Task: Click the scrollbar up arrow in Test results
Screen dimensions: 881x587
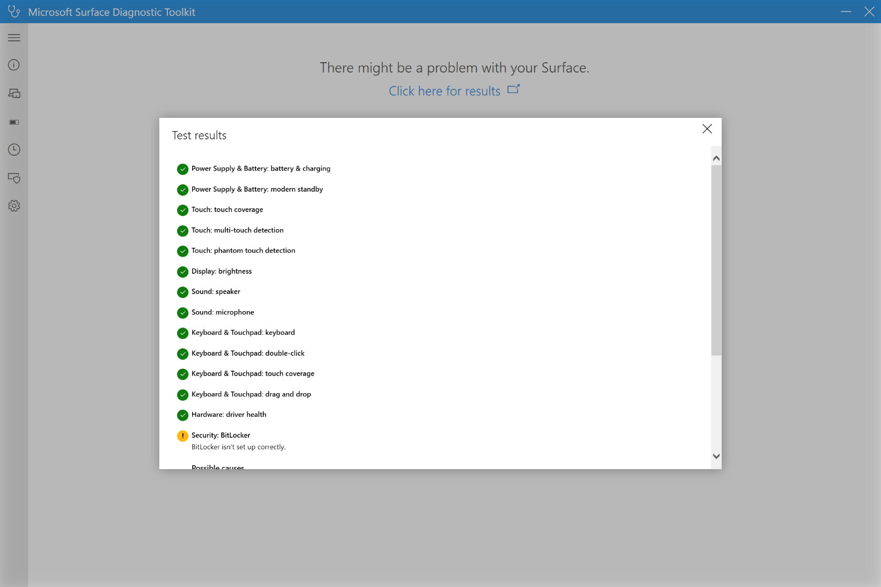Action: (716, 159)
